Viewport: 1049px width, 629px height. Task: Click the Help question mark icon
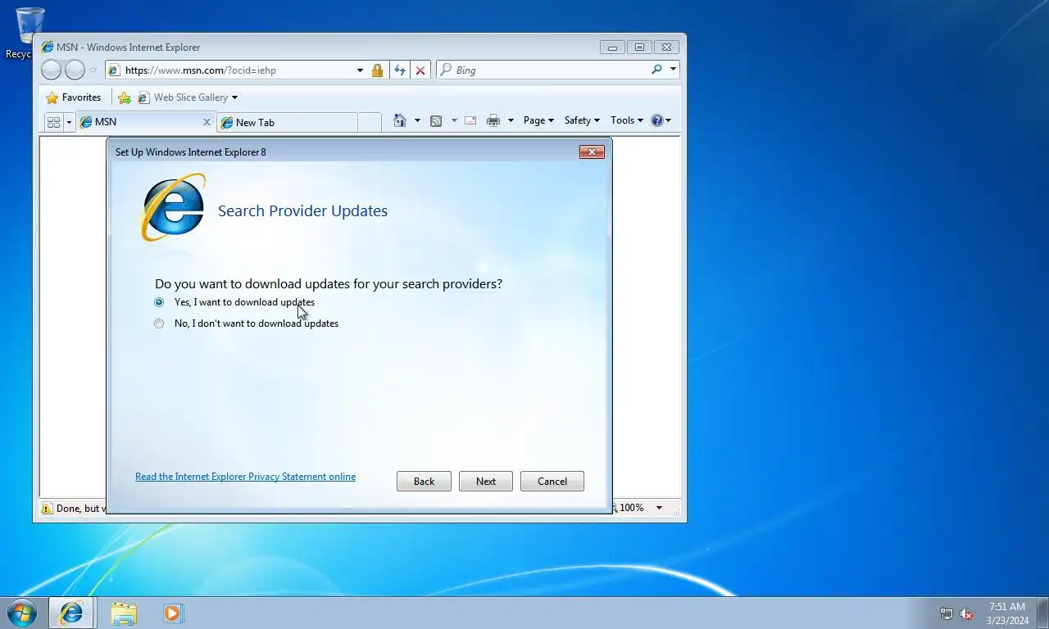coord(656,120)
